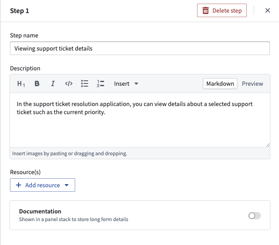Apply Heading 1 formatting
Viewport: 279px width, 245px height.
point(21,83)
